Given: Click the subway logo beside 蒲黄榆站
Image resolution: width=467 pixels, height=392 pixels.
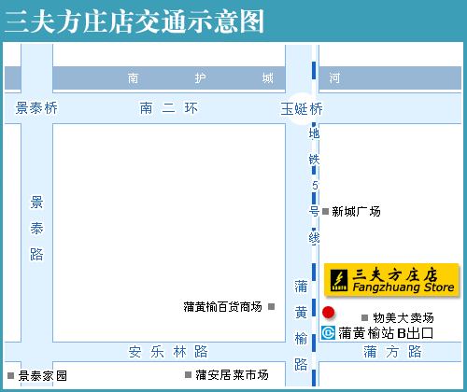Looking at the screenshot, I should coord(328,332).
